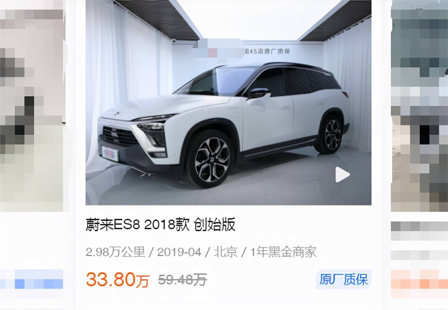
Task: Click the 2.98万公里 mileage text
Action: [115, 252]
